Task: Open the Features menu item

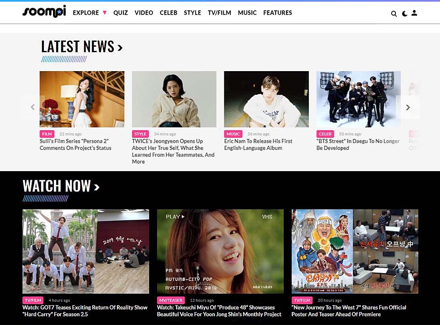Action: click(x=277, y=12)
